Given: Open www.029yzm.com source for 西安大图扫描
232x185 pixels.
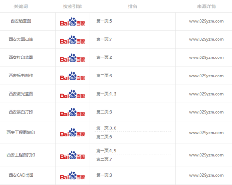Looking at the screenshot, I should click(206, 39).
